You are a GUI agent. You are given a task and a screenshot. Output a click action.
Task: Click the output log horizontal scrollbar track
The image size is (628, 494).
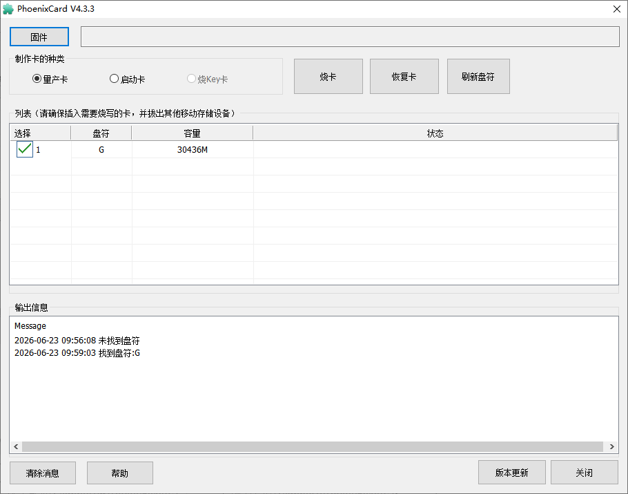tap(313, 447)
